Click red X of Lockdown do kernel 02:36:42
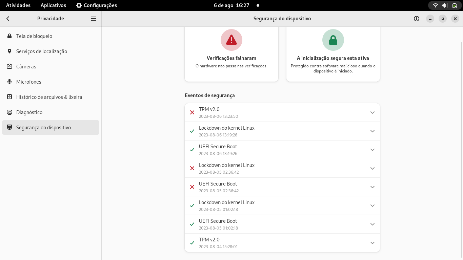Screen dimensions: 463x260 pos(192,168)
